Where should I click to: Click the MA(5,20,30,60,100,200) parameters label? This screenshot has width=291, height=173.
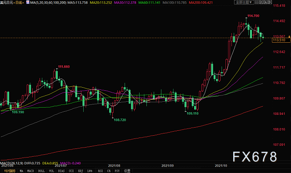[x=48, y=3]
